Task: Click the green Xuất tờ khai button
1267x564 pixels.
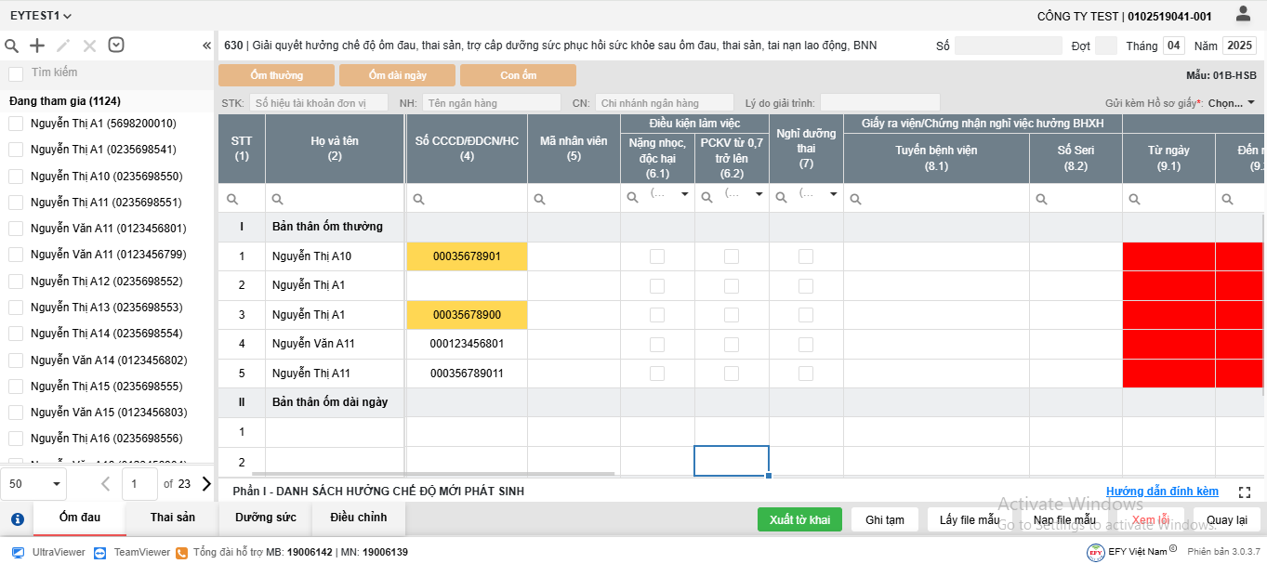Action: (x=799, y=519)
